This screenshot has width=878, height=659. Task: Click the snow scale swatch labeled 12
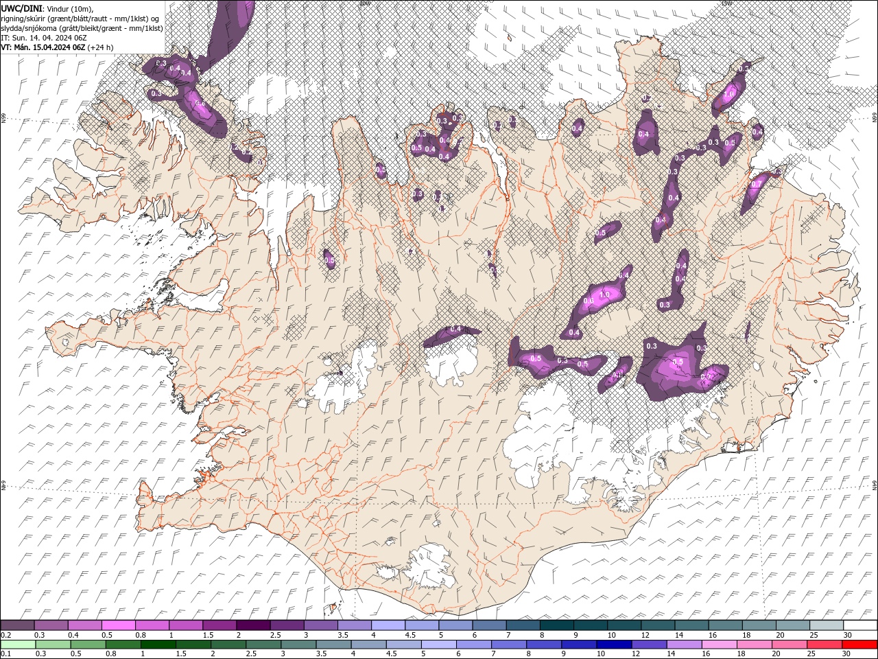tap(657, 625)
